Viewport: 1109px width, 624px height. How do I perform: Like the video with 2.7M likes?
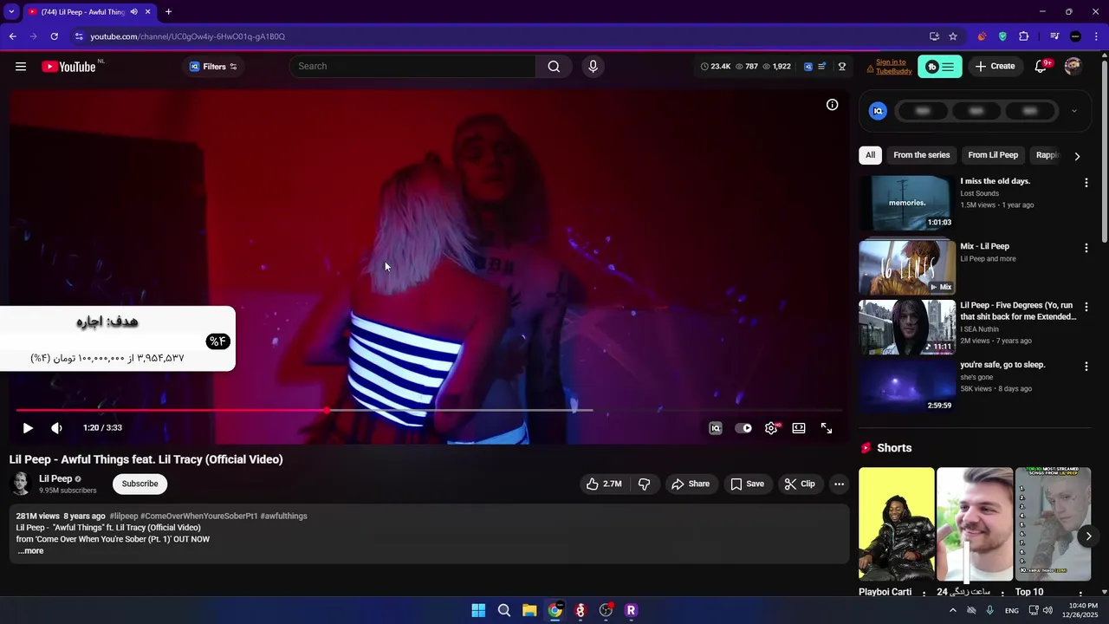[x=604, y=484]
